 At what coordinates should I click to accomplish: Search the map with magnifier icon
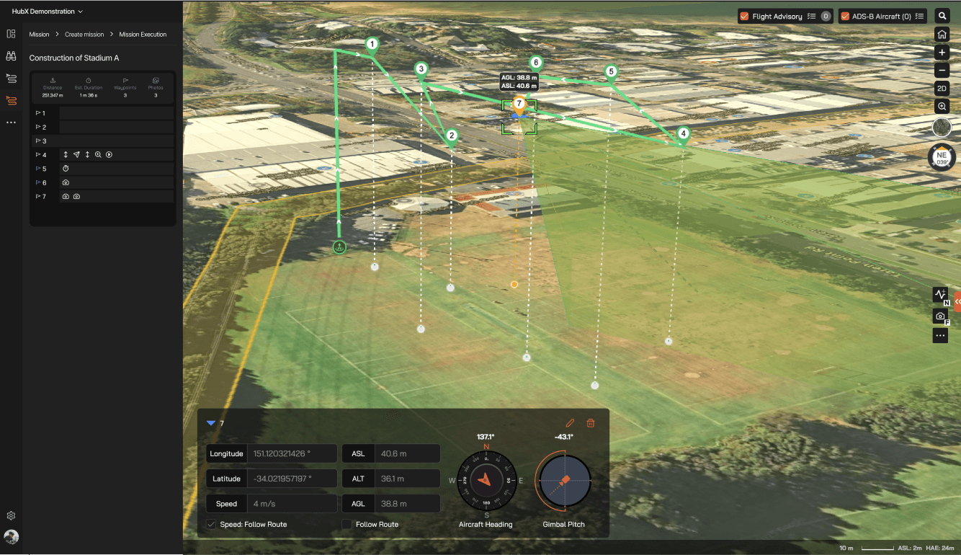[x=942, y=16]
